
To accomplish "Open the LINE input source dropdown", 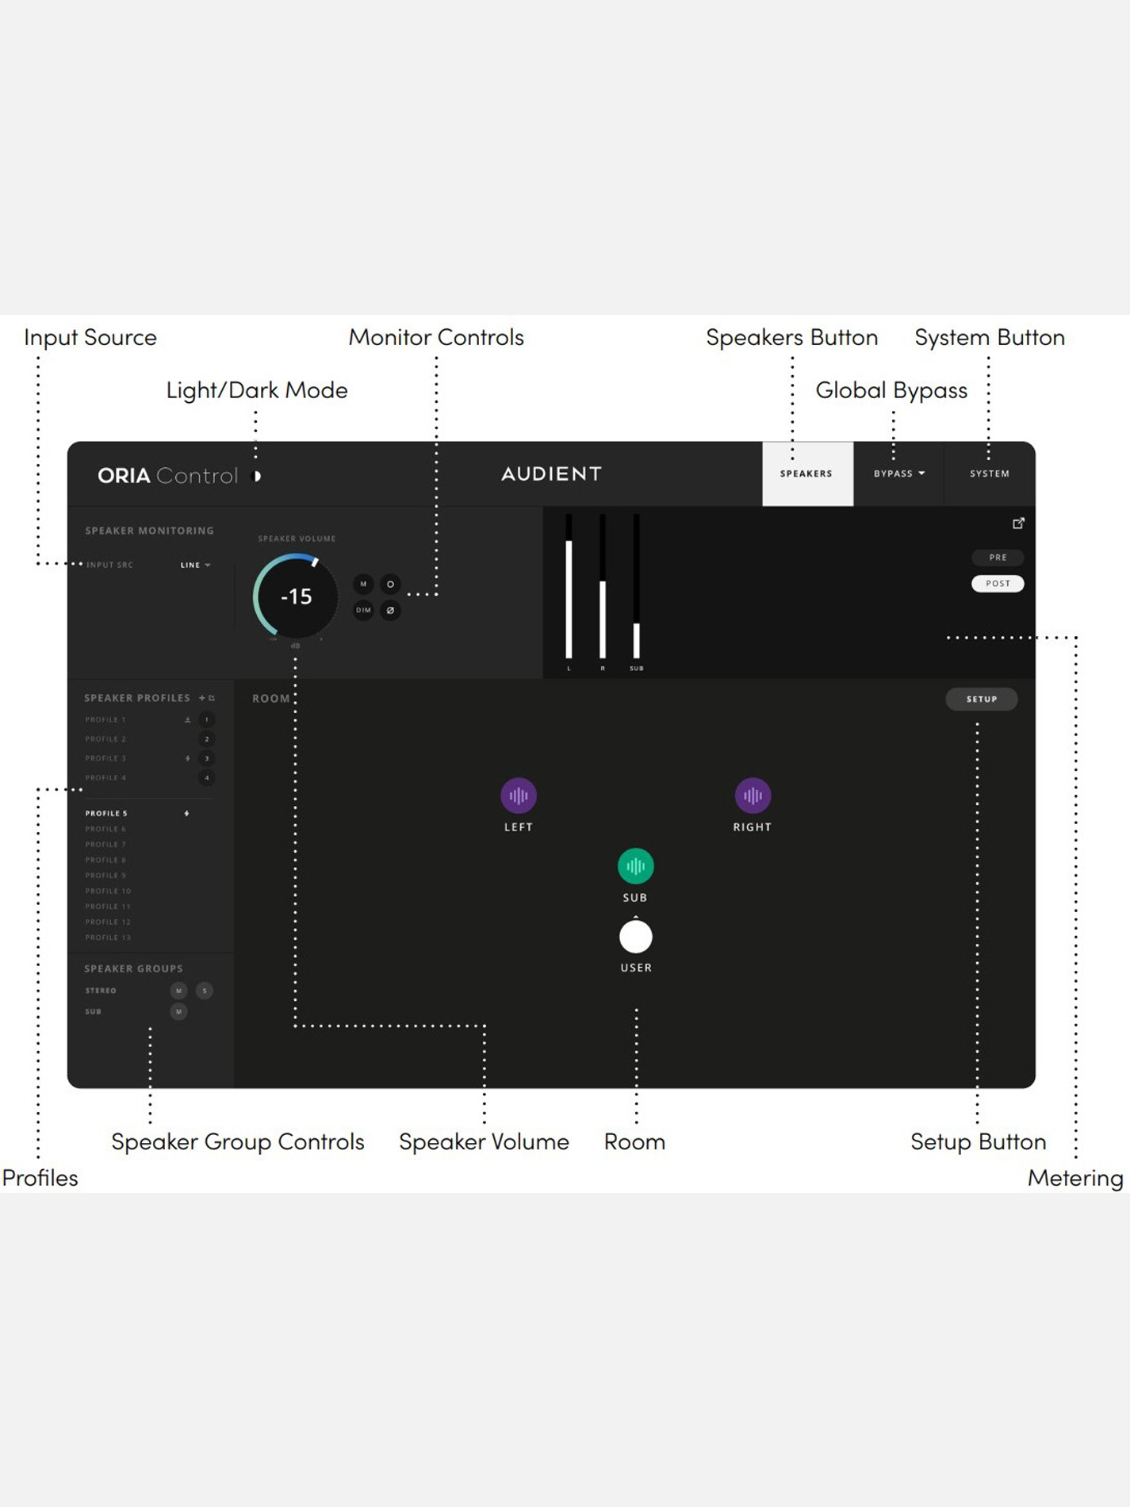I will pyautogui.click(x=195, y=565).
